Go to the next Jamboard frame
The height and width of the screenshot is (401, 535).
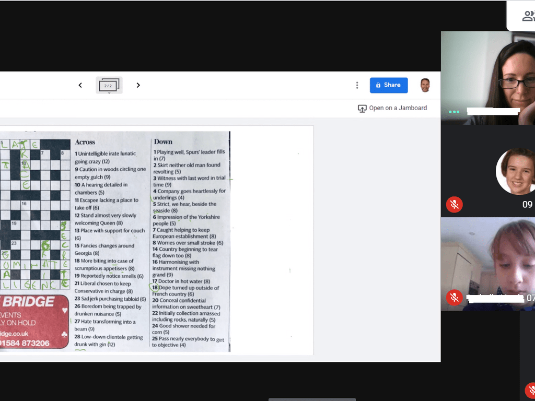(x=138, y=85)
